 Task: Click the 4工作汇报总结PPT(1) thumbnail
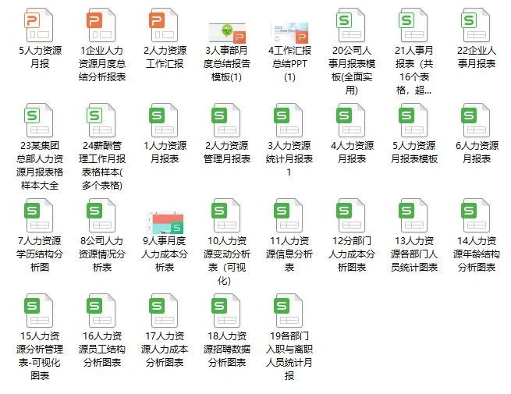tap(289, 33)
